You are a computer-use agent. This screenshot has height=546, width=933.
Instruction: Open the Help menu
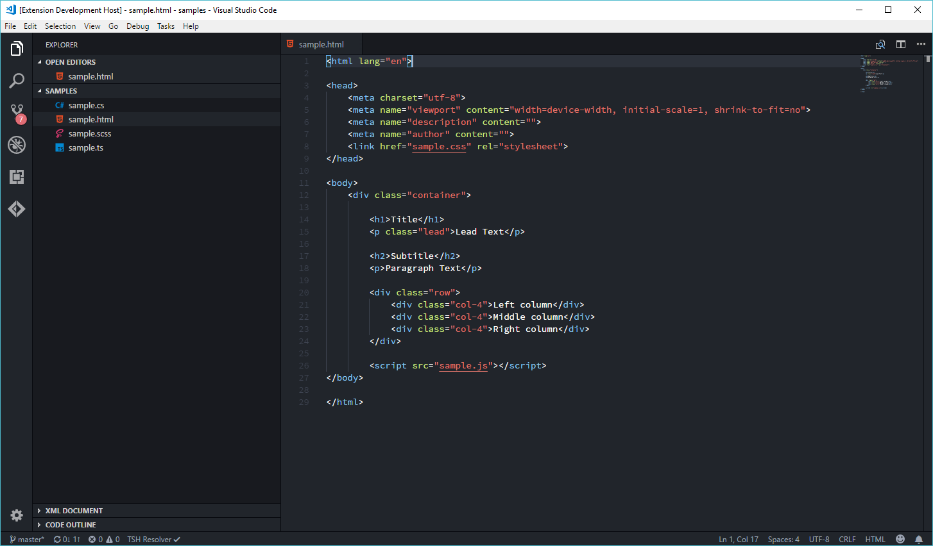pos(191,26)
